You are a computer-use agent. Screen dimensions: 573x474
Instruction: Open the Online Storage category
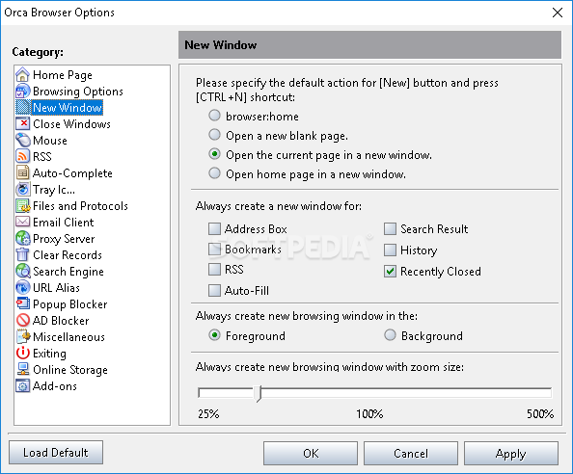pyautogui.click(x=70, y=370)
